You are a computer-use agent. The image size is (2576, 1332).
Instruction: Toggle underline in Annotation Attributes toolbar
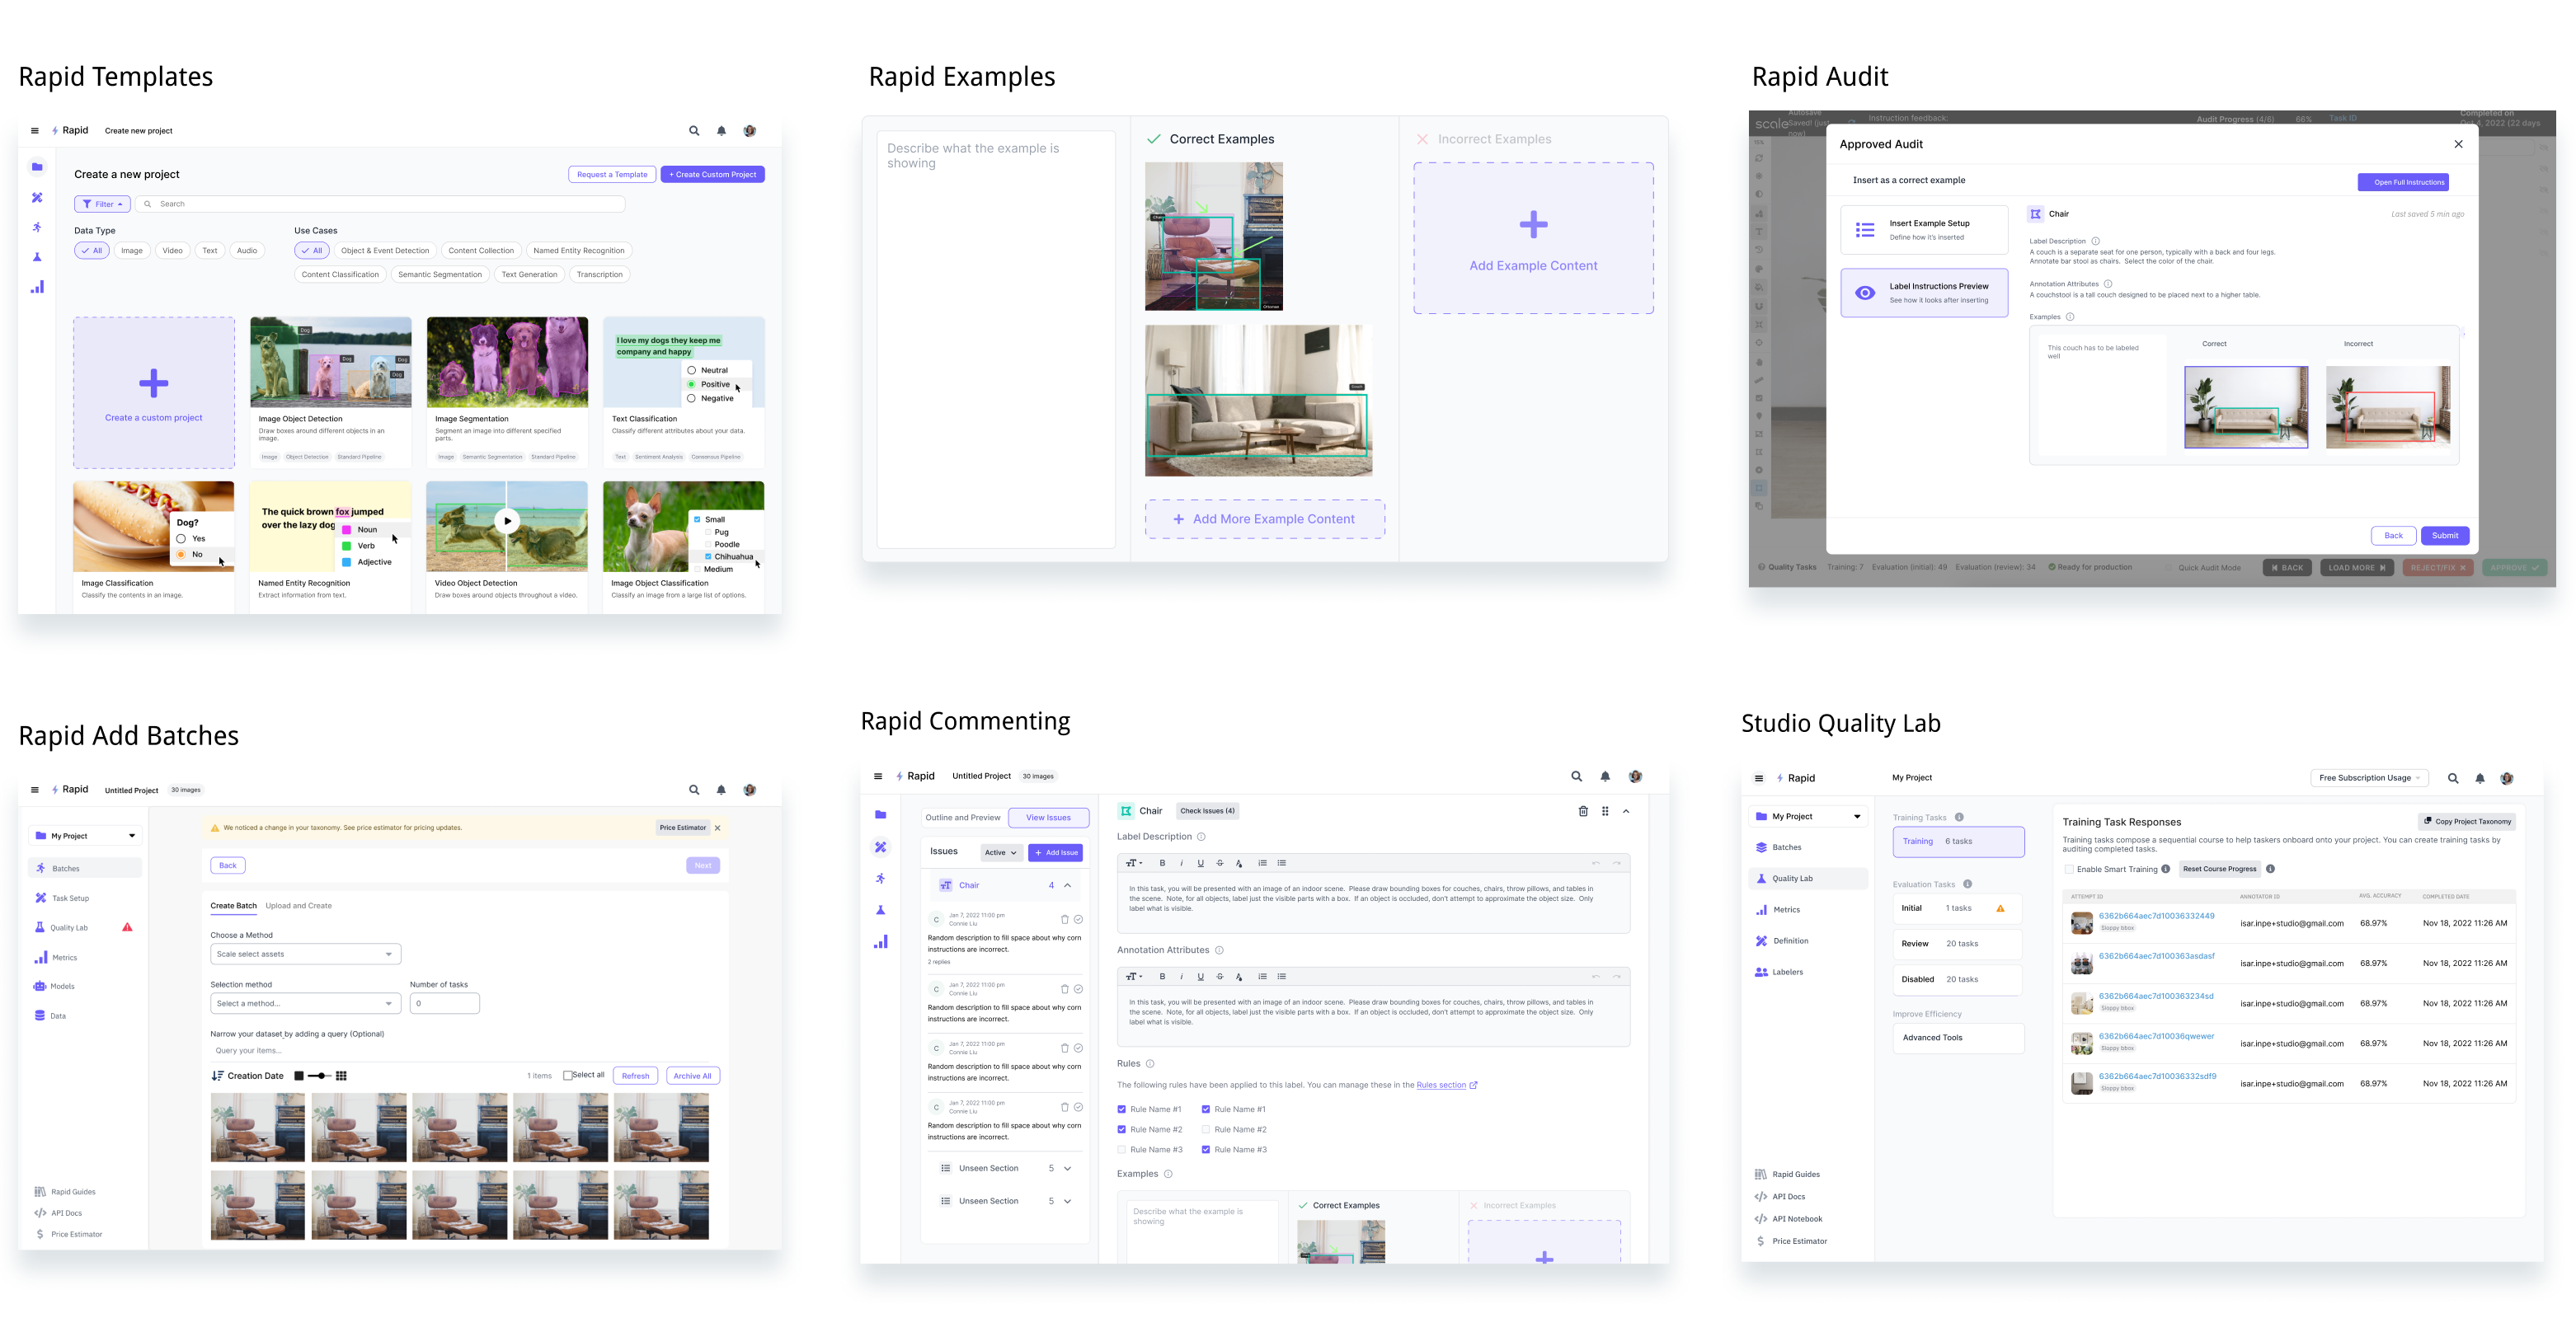1200,978
